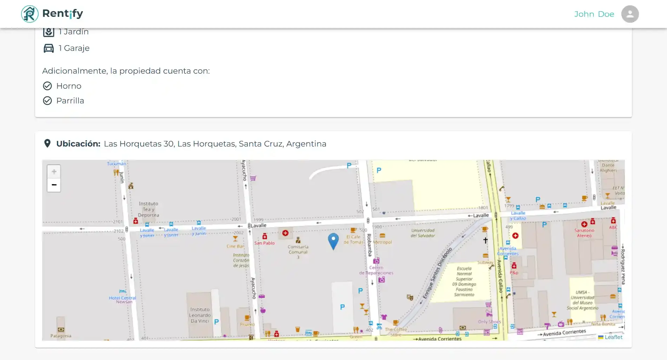Screen dimensions: 667x360
Task: Open the user avatar profile icon
Action: (630, 14)
